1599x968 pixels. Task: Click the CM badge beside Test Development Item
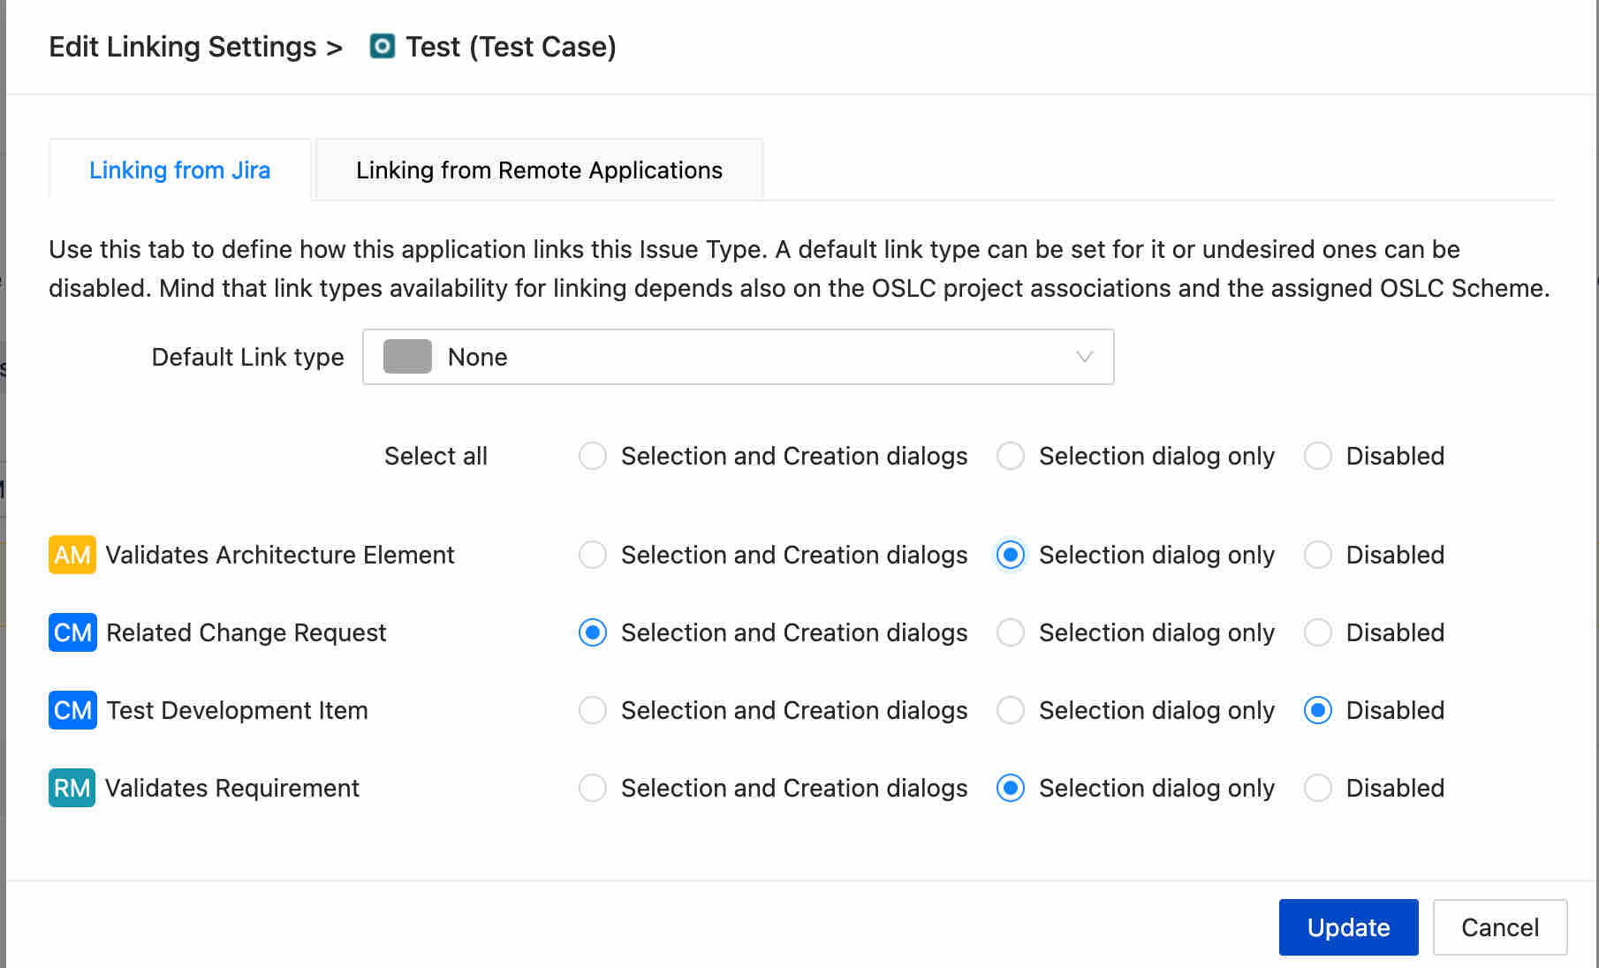tap(72, 710)
